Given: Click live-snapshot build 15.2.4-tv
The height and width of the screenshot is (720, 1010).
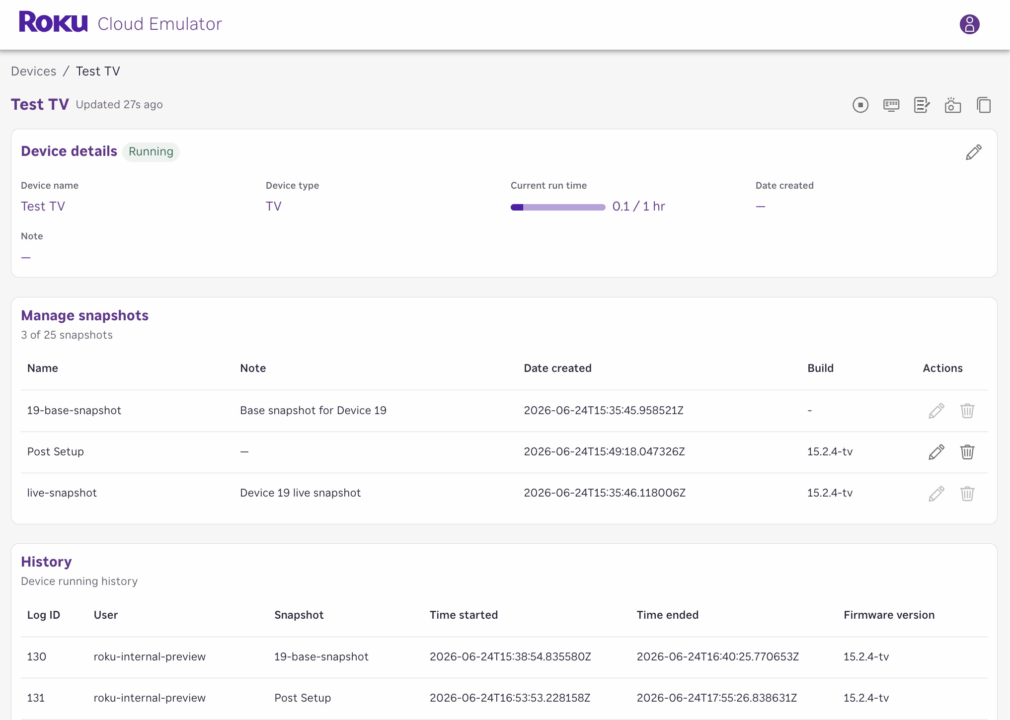Looking at the screenshot, I should pyautogui.click(x=830, y=493).
